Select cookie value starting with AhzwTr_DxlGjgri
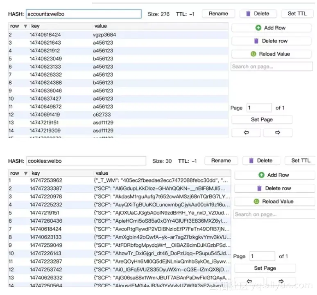The height and width of the screenshot is (295, 317). pos(162,253)
